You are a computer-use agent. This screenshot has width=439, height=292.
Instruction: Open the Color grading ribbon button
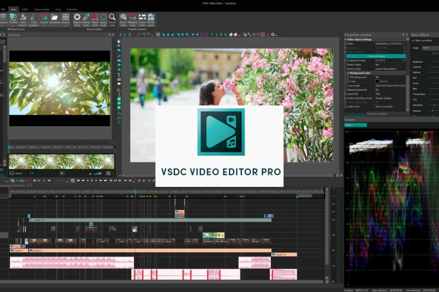[34, 20]
